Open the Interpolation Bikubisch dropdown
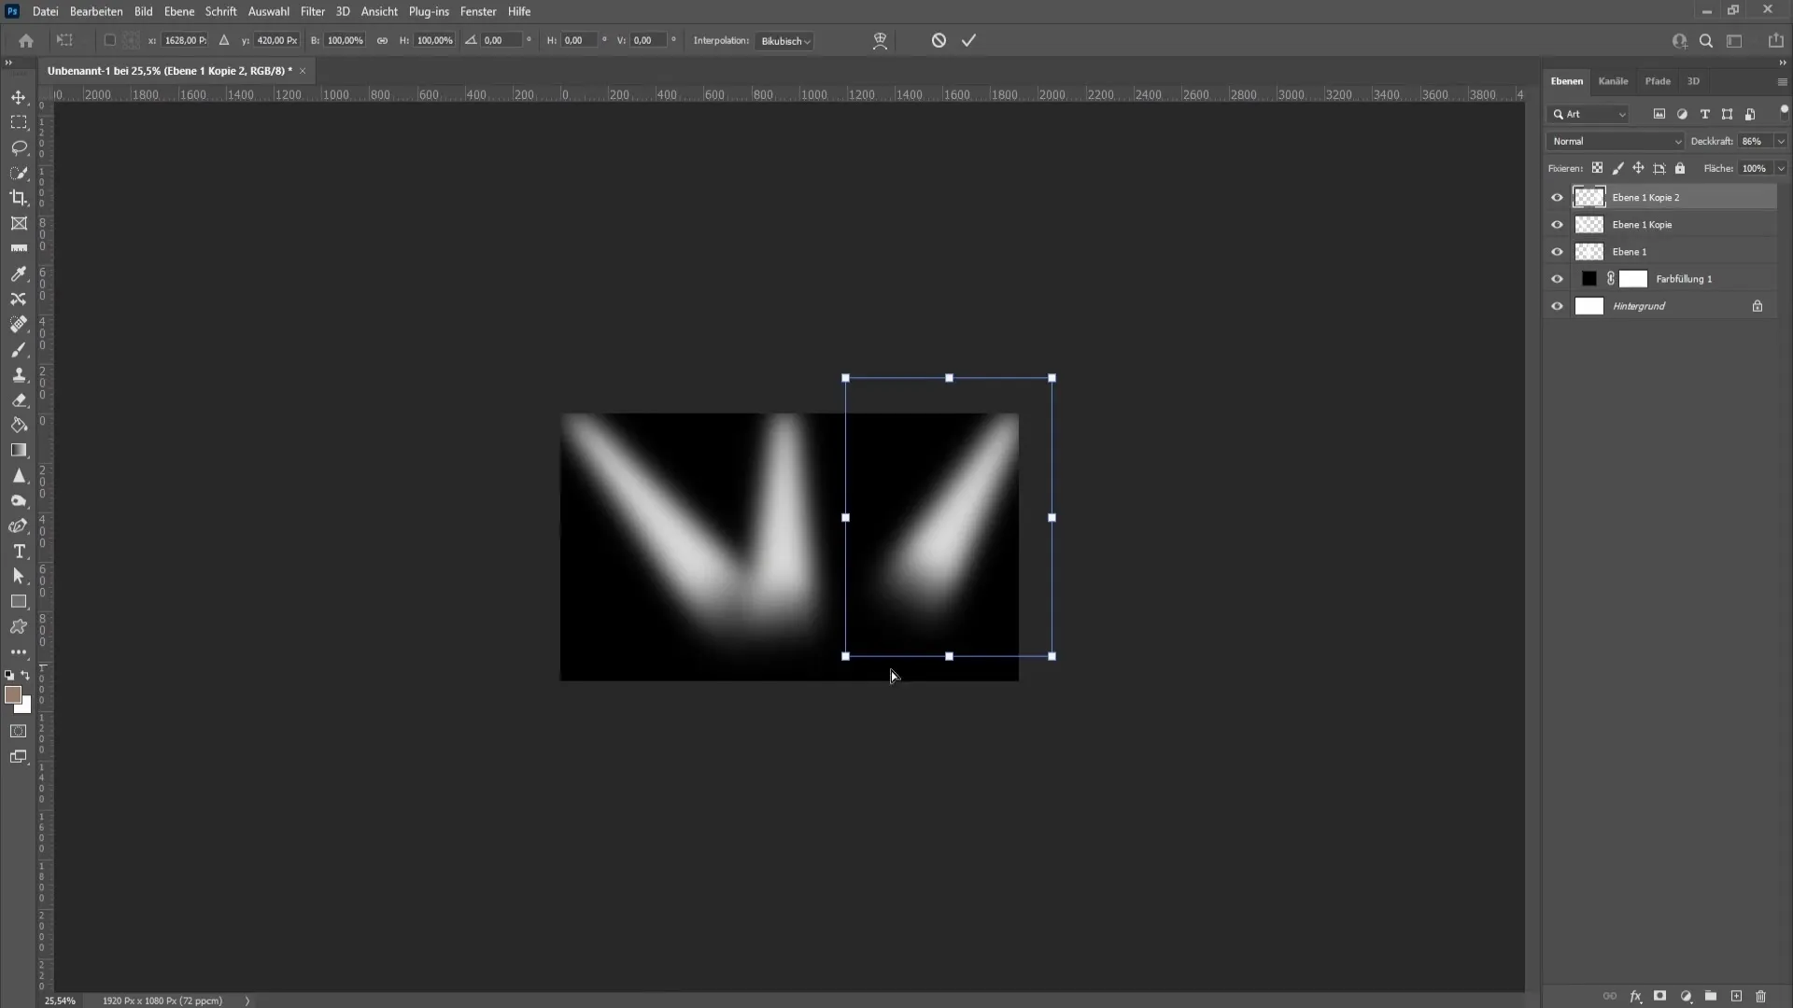 [x=785, y=41]
